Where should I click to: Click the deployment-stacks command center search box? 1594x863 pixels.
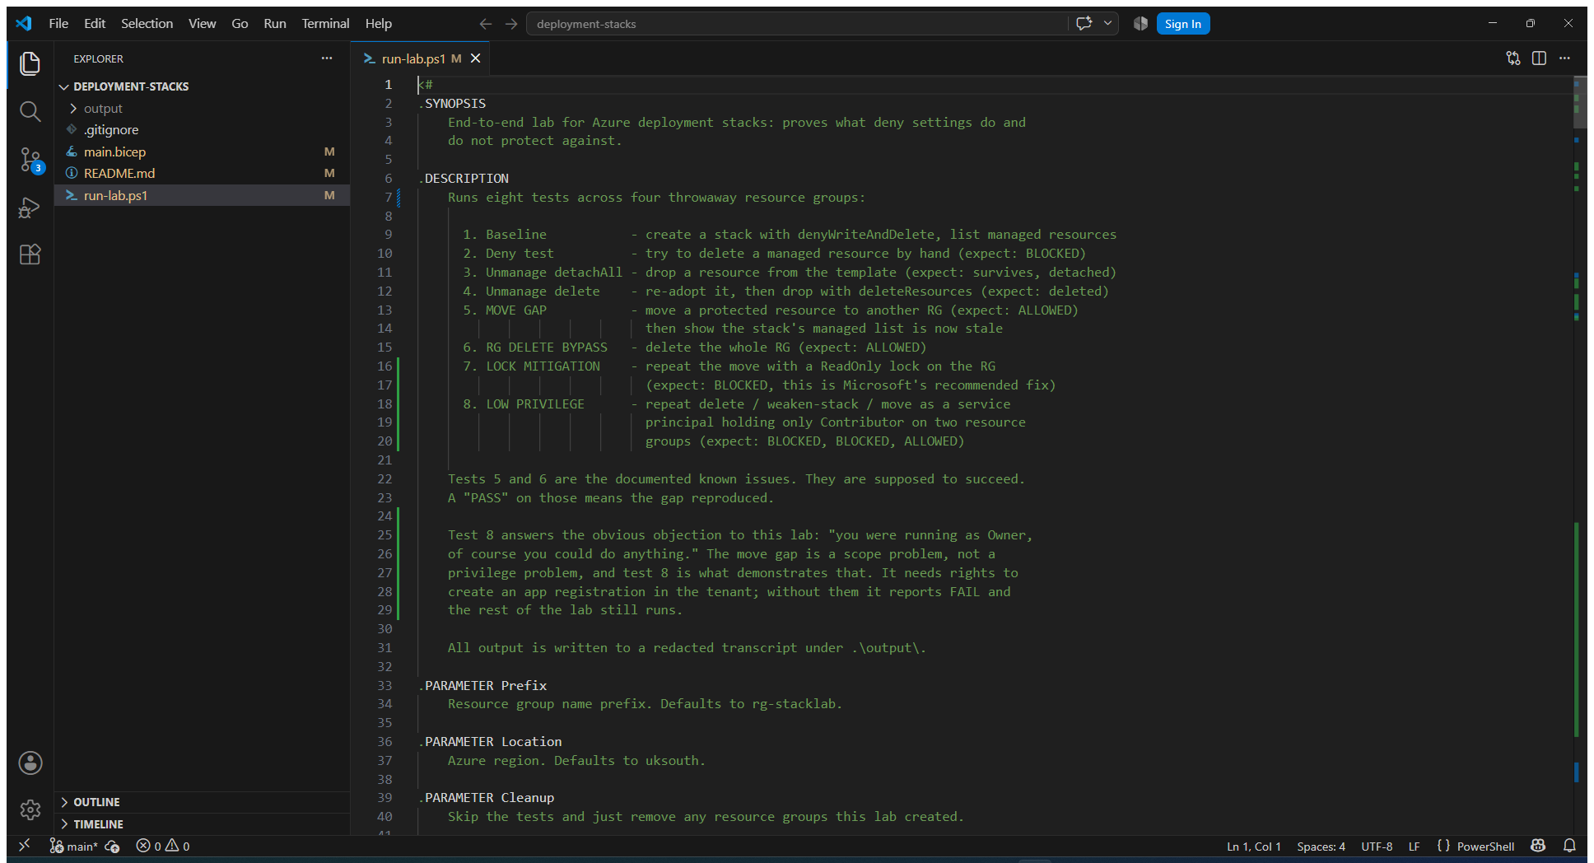[x=797, y=24]
